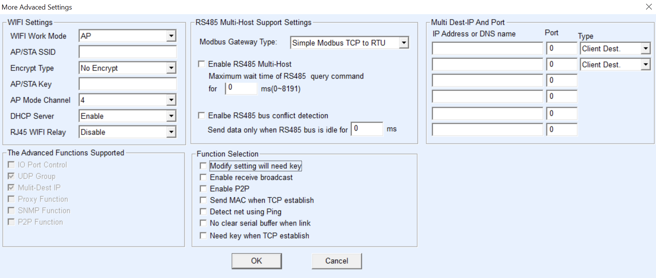Check Send MAC when TCP establish
The image size is (656, 278).
coord(203,200)
